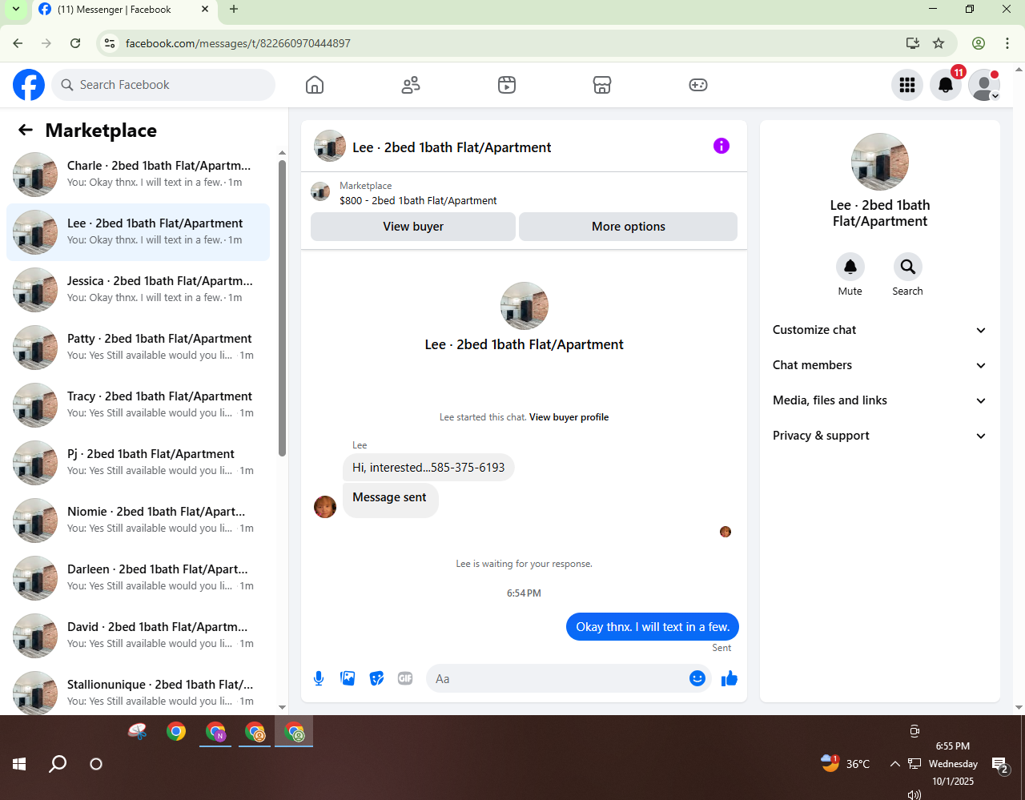This screenshot has height=800, width=1025.
Task: Open the Windows notification center
Action: coord(1000,766)
